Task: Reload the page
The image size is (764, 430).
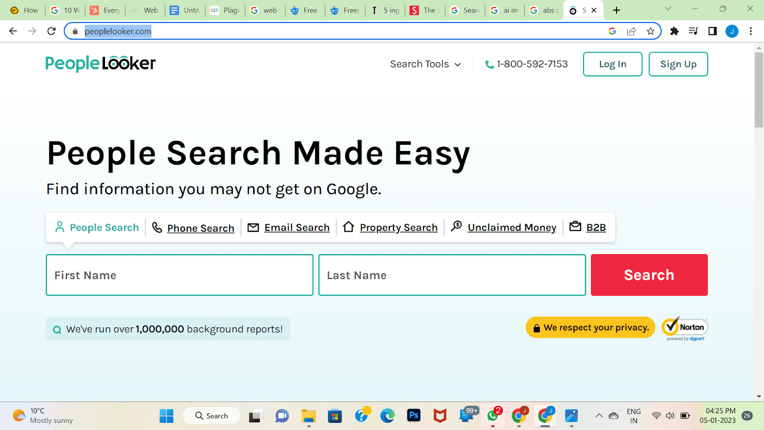Action: tap(52, 31)
